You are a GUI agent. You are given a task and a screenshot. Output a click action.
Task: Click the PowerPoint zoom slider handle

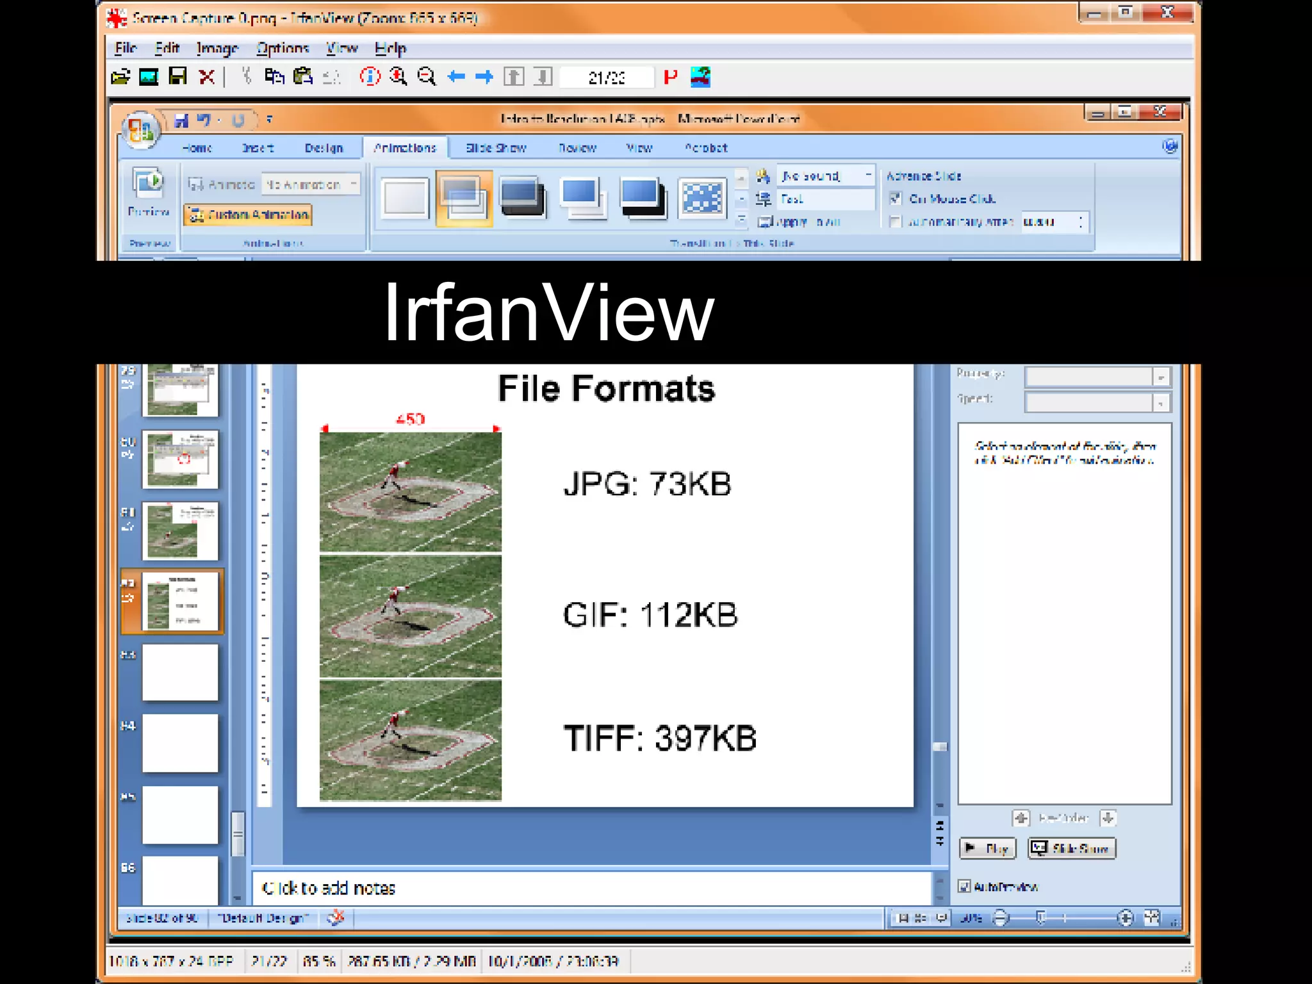(1041, 918)
